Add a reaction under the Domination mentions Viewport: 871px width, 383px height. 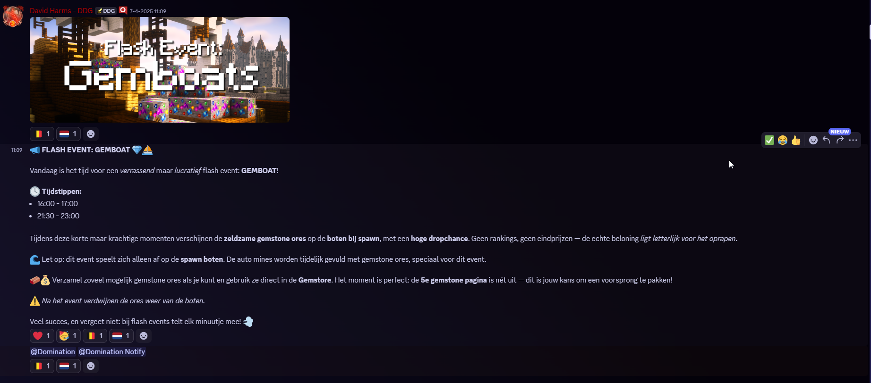[91, 366]
